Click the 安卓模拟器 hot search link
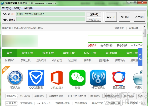The height and width of the screenshot is (106, 148). tap(106, 45)
